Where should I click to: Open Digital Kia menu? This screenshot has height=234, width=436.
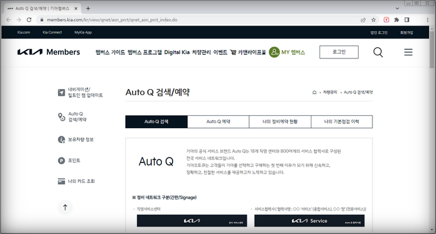point(177,52)
